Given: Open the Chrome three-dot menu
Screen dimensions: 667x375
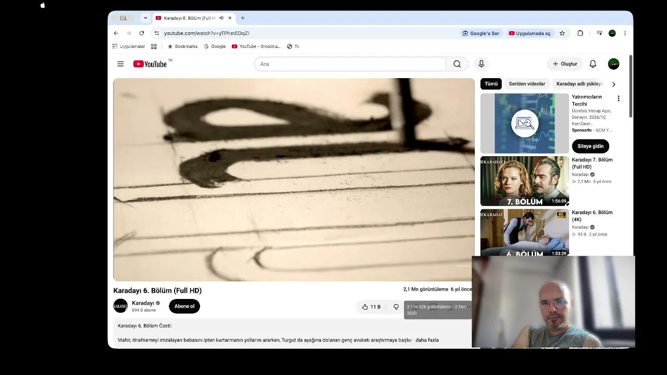Looking at the screenshot, I should pos(625,33).
